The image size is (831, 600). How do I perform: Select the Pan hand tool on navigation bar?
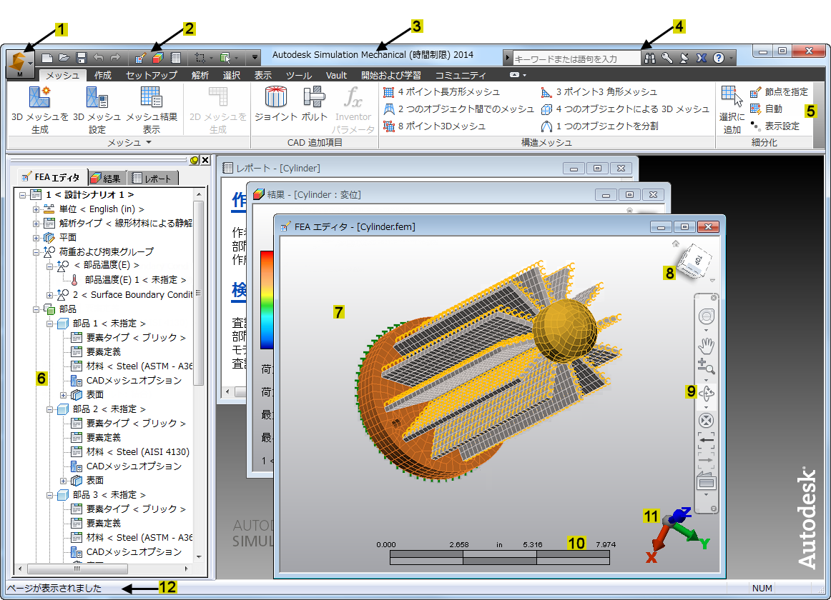tap(706, 346)
